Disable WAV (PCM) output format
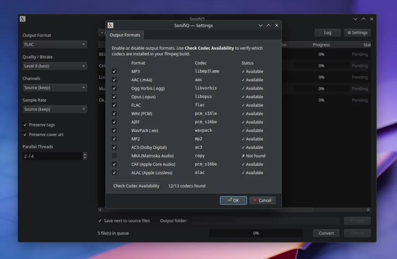 coord(114,114)
